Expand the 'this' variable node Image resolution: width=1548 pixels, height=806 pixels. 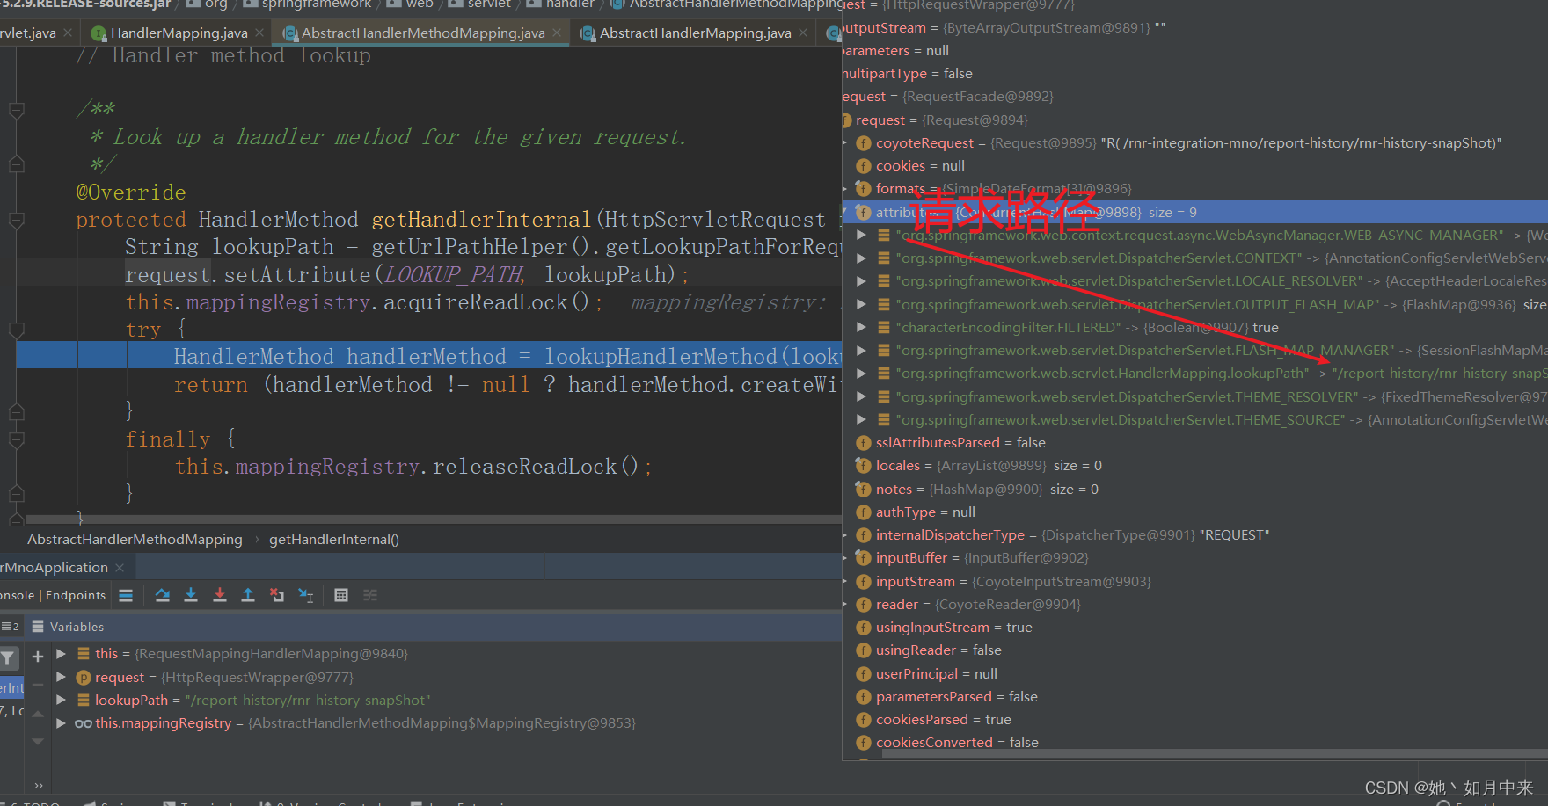61,653
